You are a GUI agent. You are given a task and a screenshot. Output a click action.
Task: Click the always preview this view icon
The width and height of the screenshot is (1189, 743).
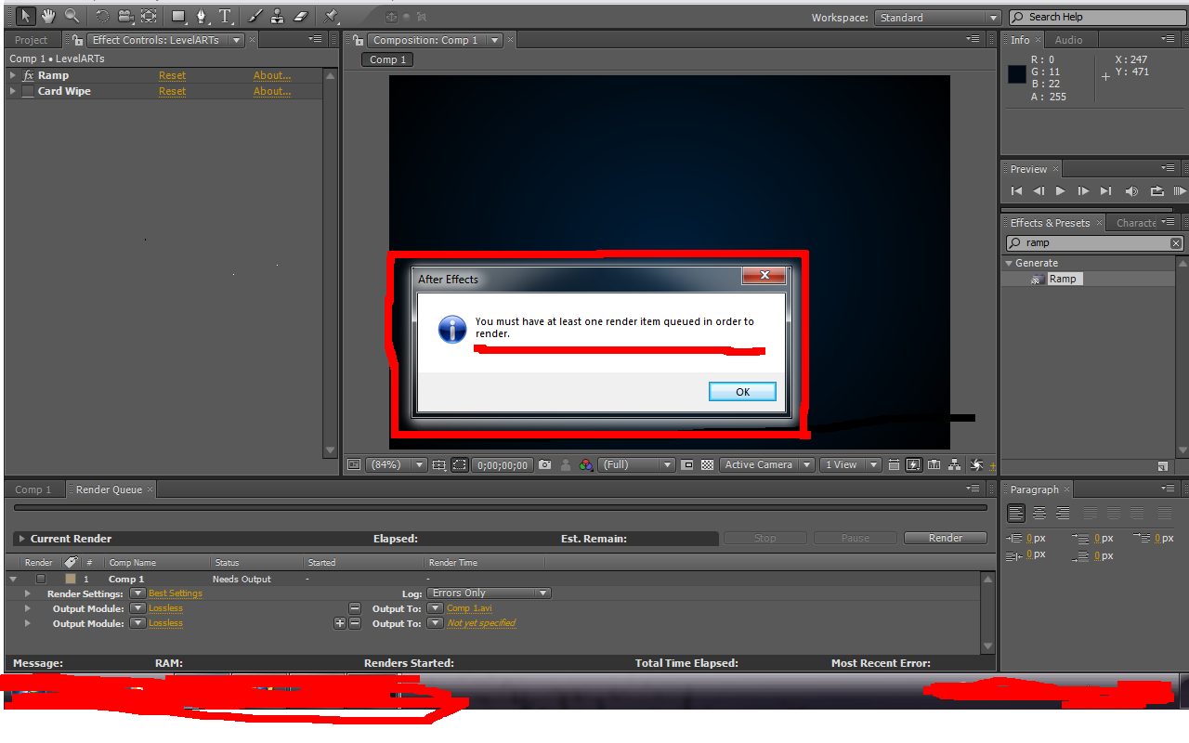353,465
